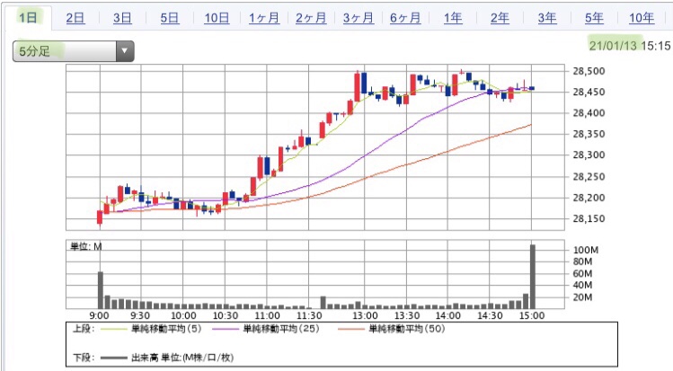Click the opening volume bar at 9:00
Viewport: 673px width, 371px height.
tap(101, 290)
